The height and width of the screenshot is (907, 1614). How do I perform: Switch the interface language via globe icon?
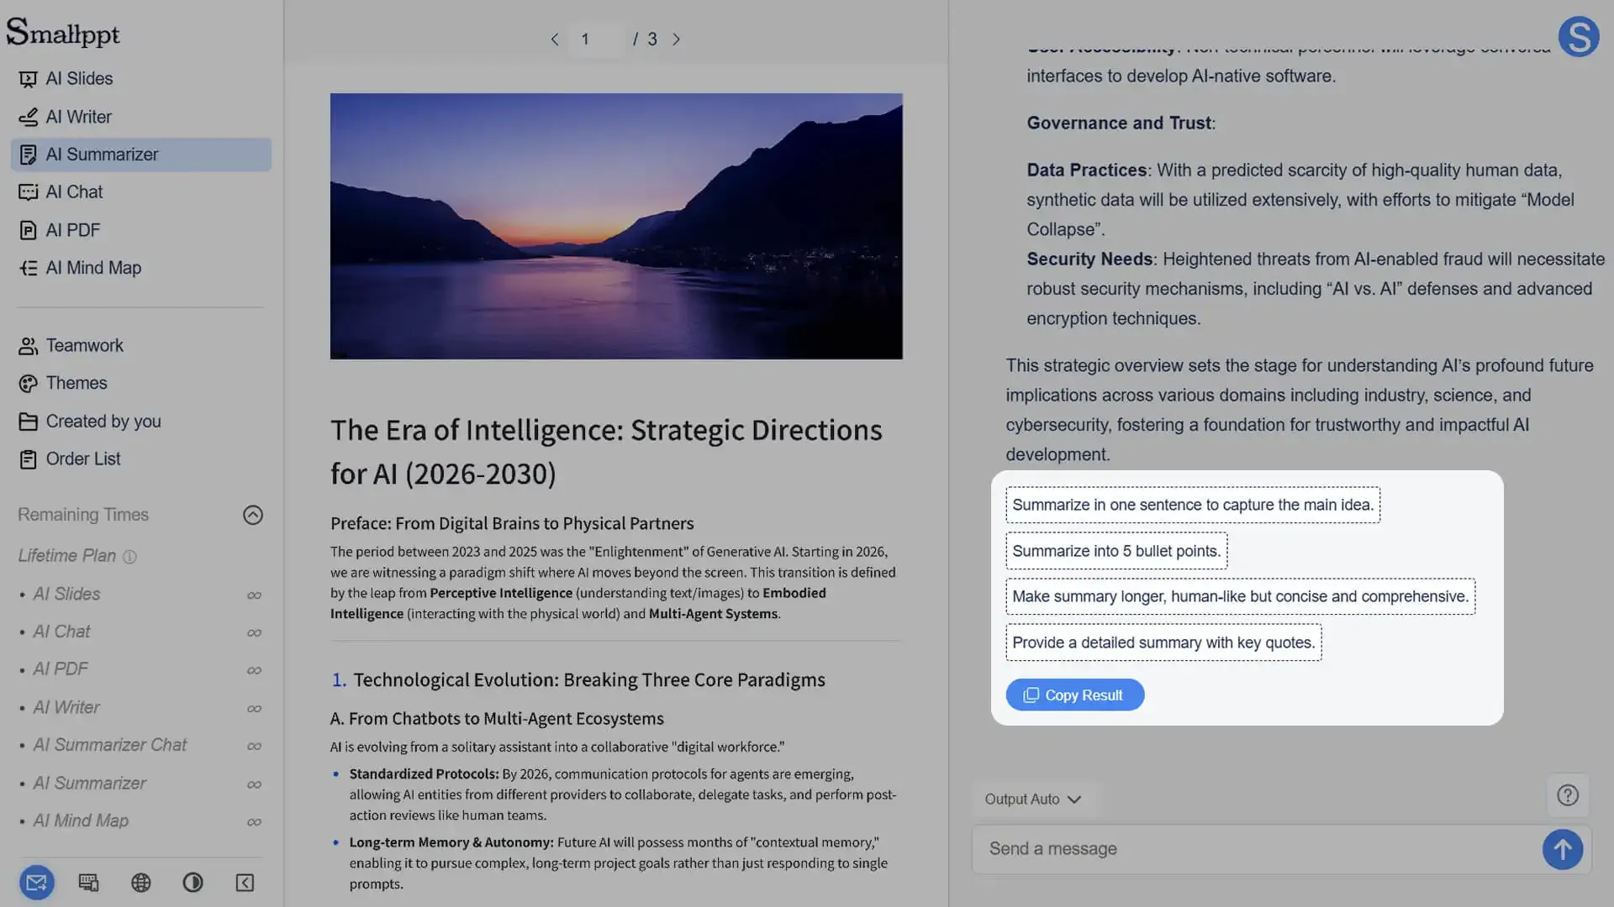[x=140, y=882]
